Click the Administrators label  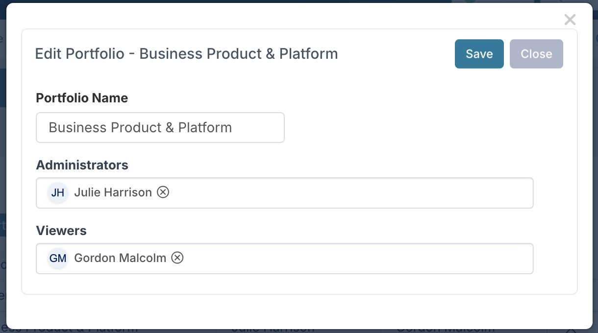[x=82, y=165]
